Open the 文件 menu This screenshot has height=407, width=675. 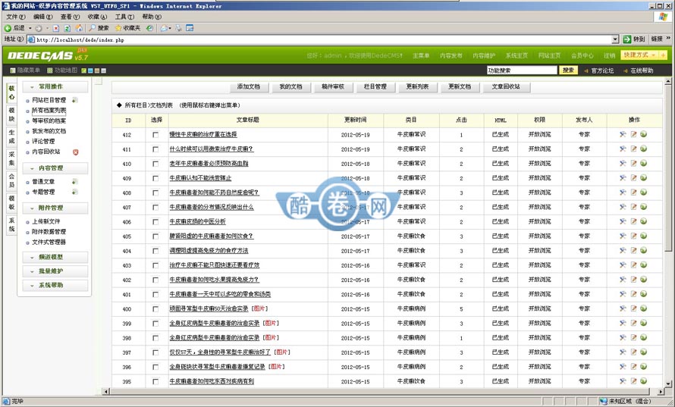(x=15, y=17)
